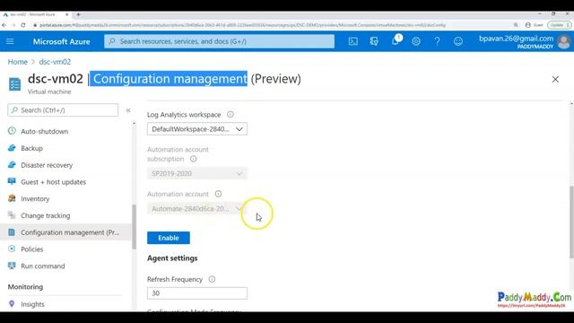Collapse the left navigation menu

pyautogui.click(x=128, y=110)
